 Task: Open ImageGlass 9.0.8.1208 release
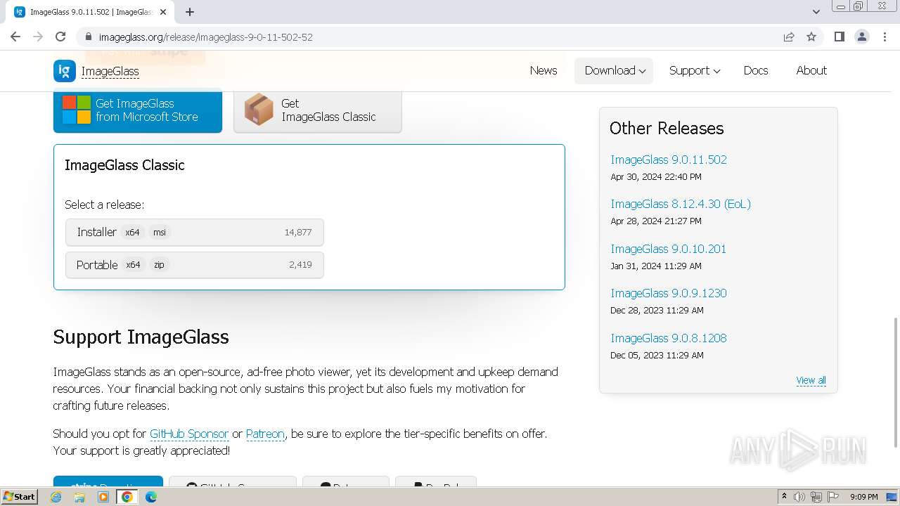[x=669, y=338]
